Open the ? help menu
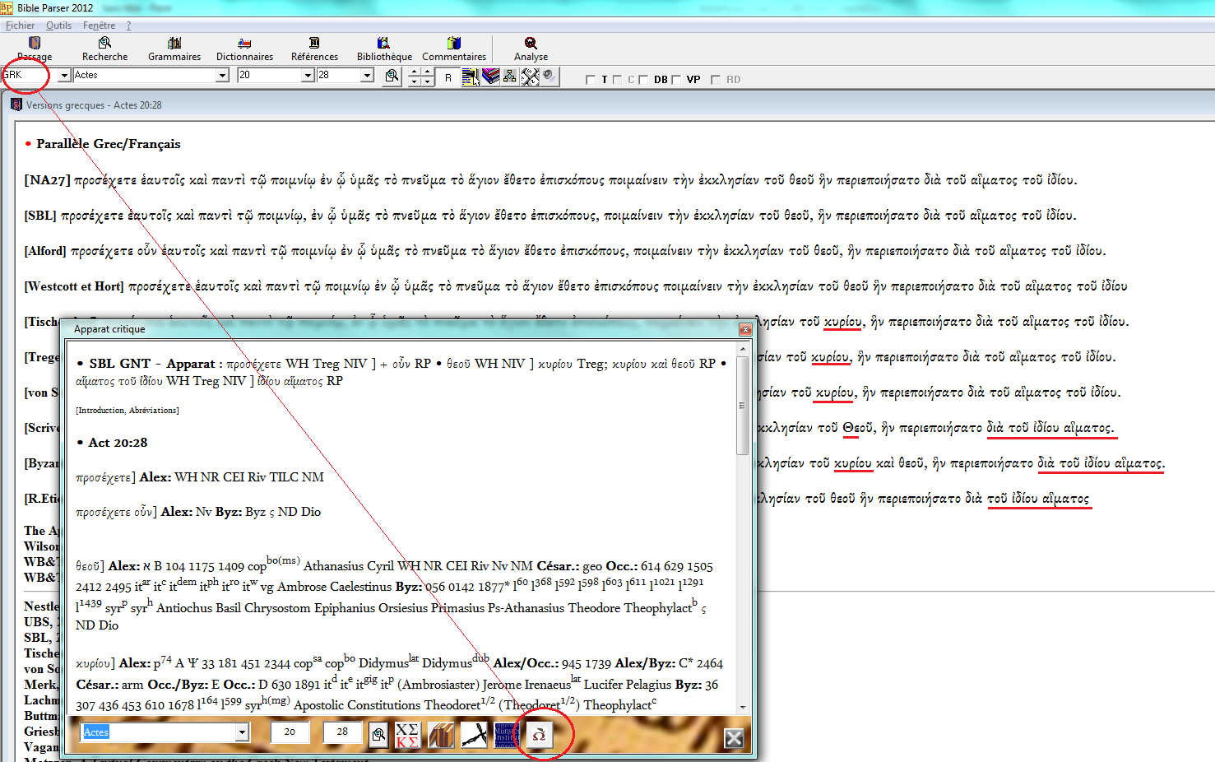The image size is (1215, 762). pyautogui.click(x=128, y=26)
